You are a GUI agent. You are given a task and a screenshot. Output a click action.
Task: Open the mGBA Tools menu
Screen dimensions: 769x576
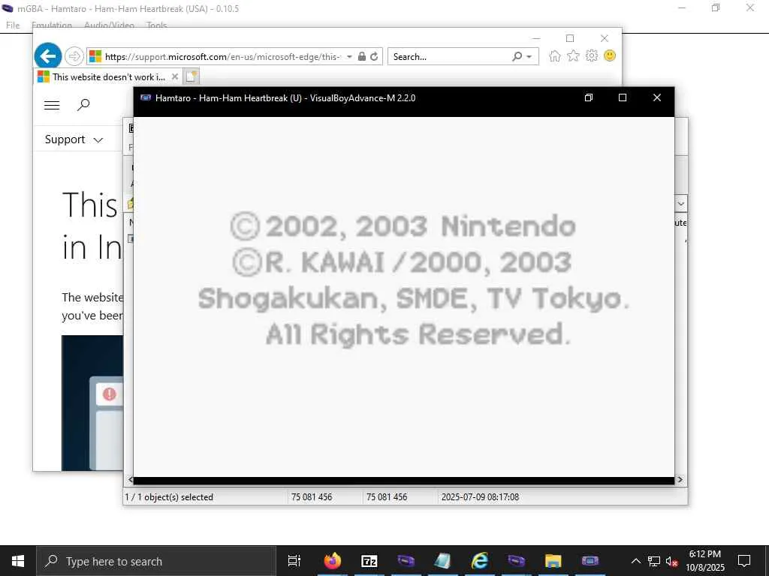[x=156, y=25]
